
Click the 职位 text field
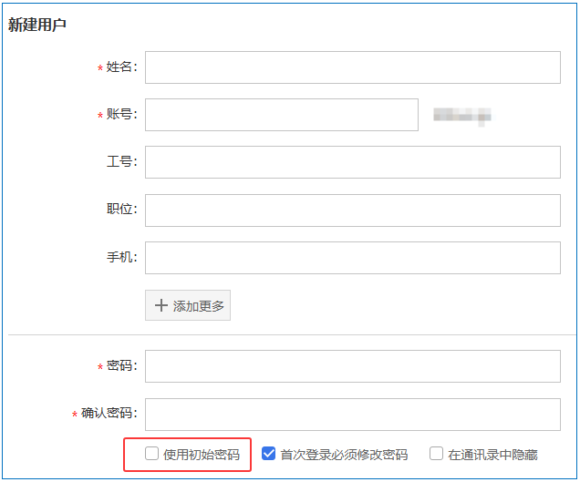coord(352,210)
